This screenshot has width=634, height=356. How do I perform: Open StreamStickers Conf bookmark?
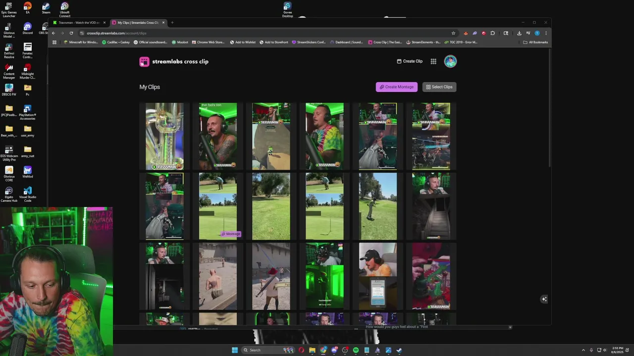309,42
